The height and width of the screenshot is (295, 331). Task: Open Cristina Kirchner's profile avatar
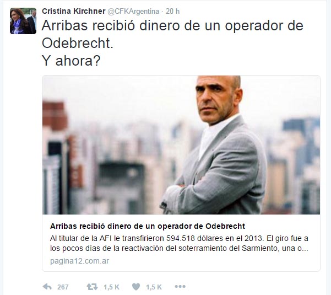(x=23, y=21)
